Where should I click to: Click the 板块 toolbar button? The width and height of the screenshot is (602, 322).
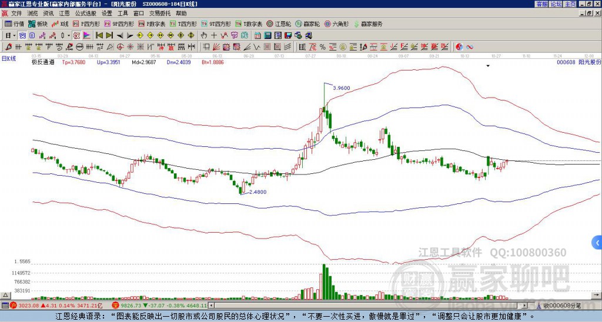(x=38, y=24)
